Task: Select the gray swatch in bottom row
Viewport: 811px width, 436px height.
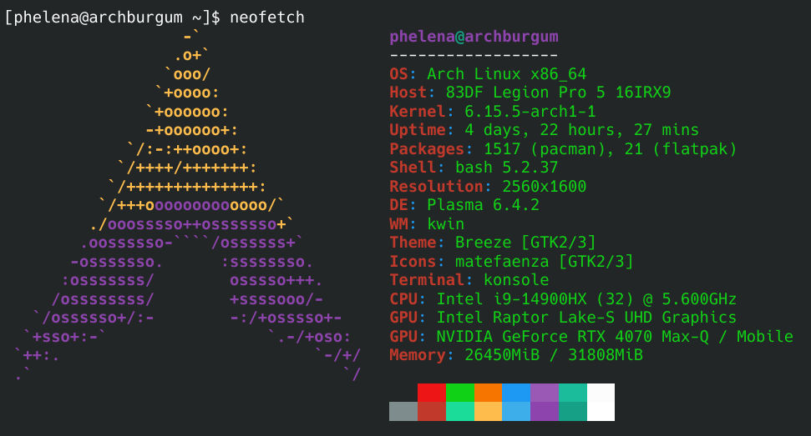Action: coord(403,411)
